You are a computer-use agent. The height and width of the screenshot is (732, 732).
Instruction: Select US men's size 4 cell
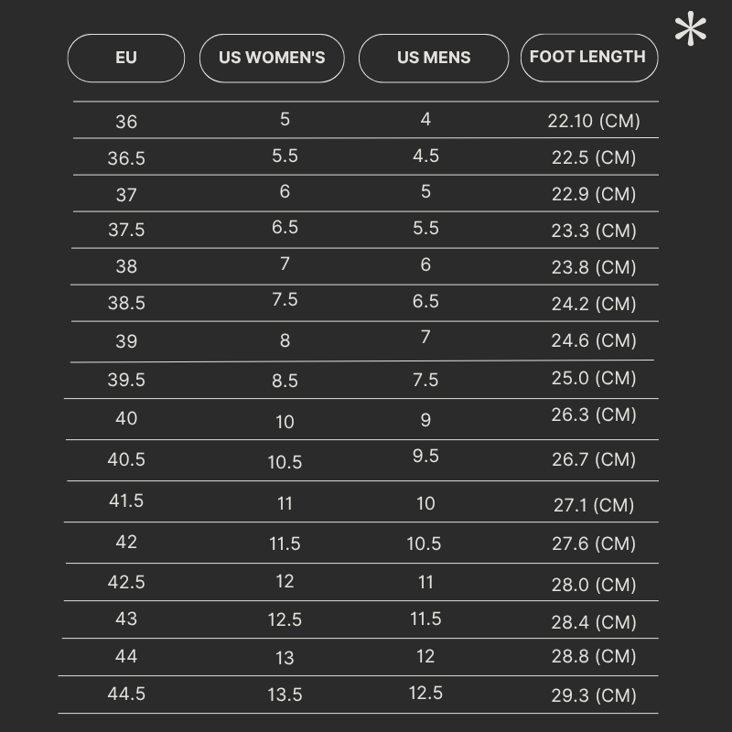click(x=425, y=120)
